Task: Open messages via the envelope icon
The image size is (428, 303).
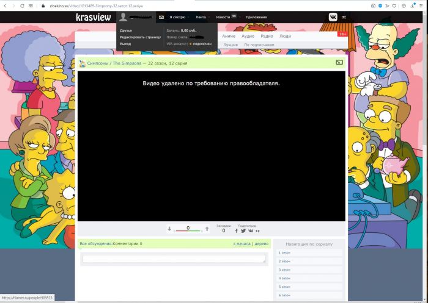Action: [161, 17]
